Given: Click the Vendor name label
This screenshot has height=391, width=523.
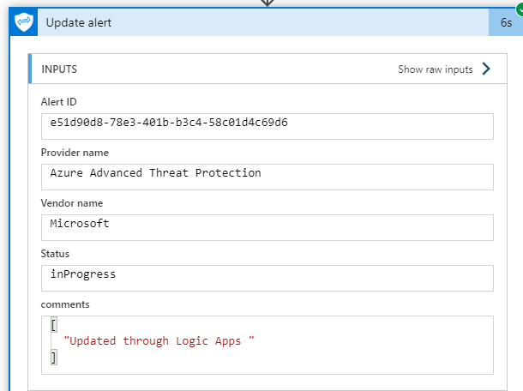Looking at the screenshot, I should pyautogui.click(x=71, y=203).
